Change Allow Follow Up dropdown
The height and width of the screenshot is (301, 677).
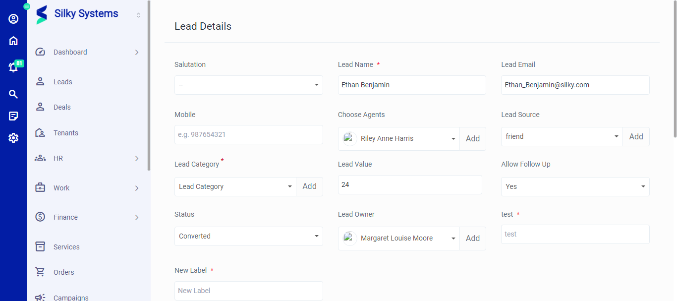pyautogui.click(x=575, y=186)
